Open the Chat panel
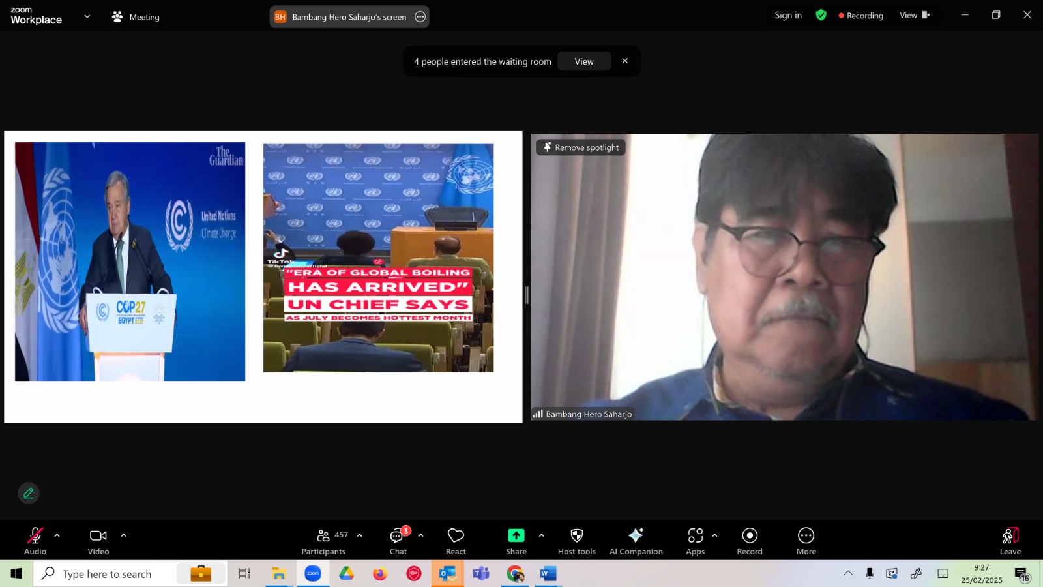The image size is (1043, 587). [398, 541]
